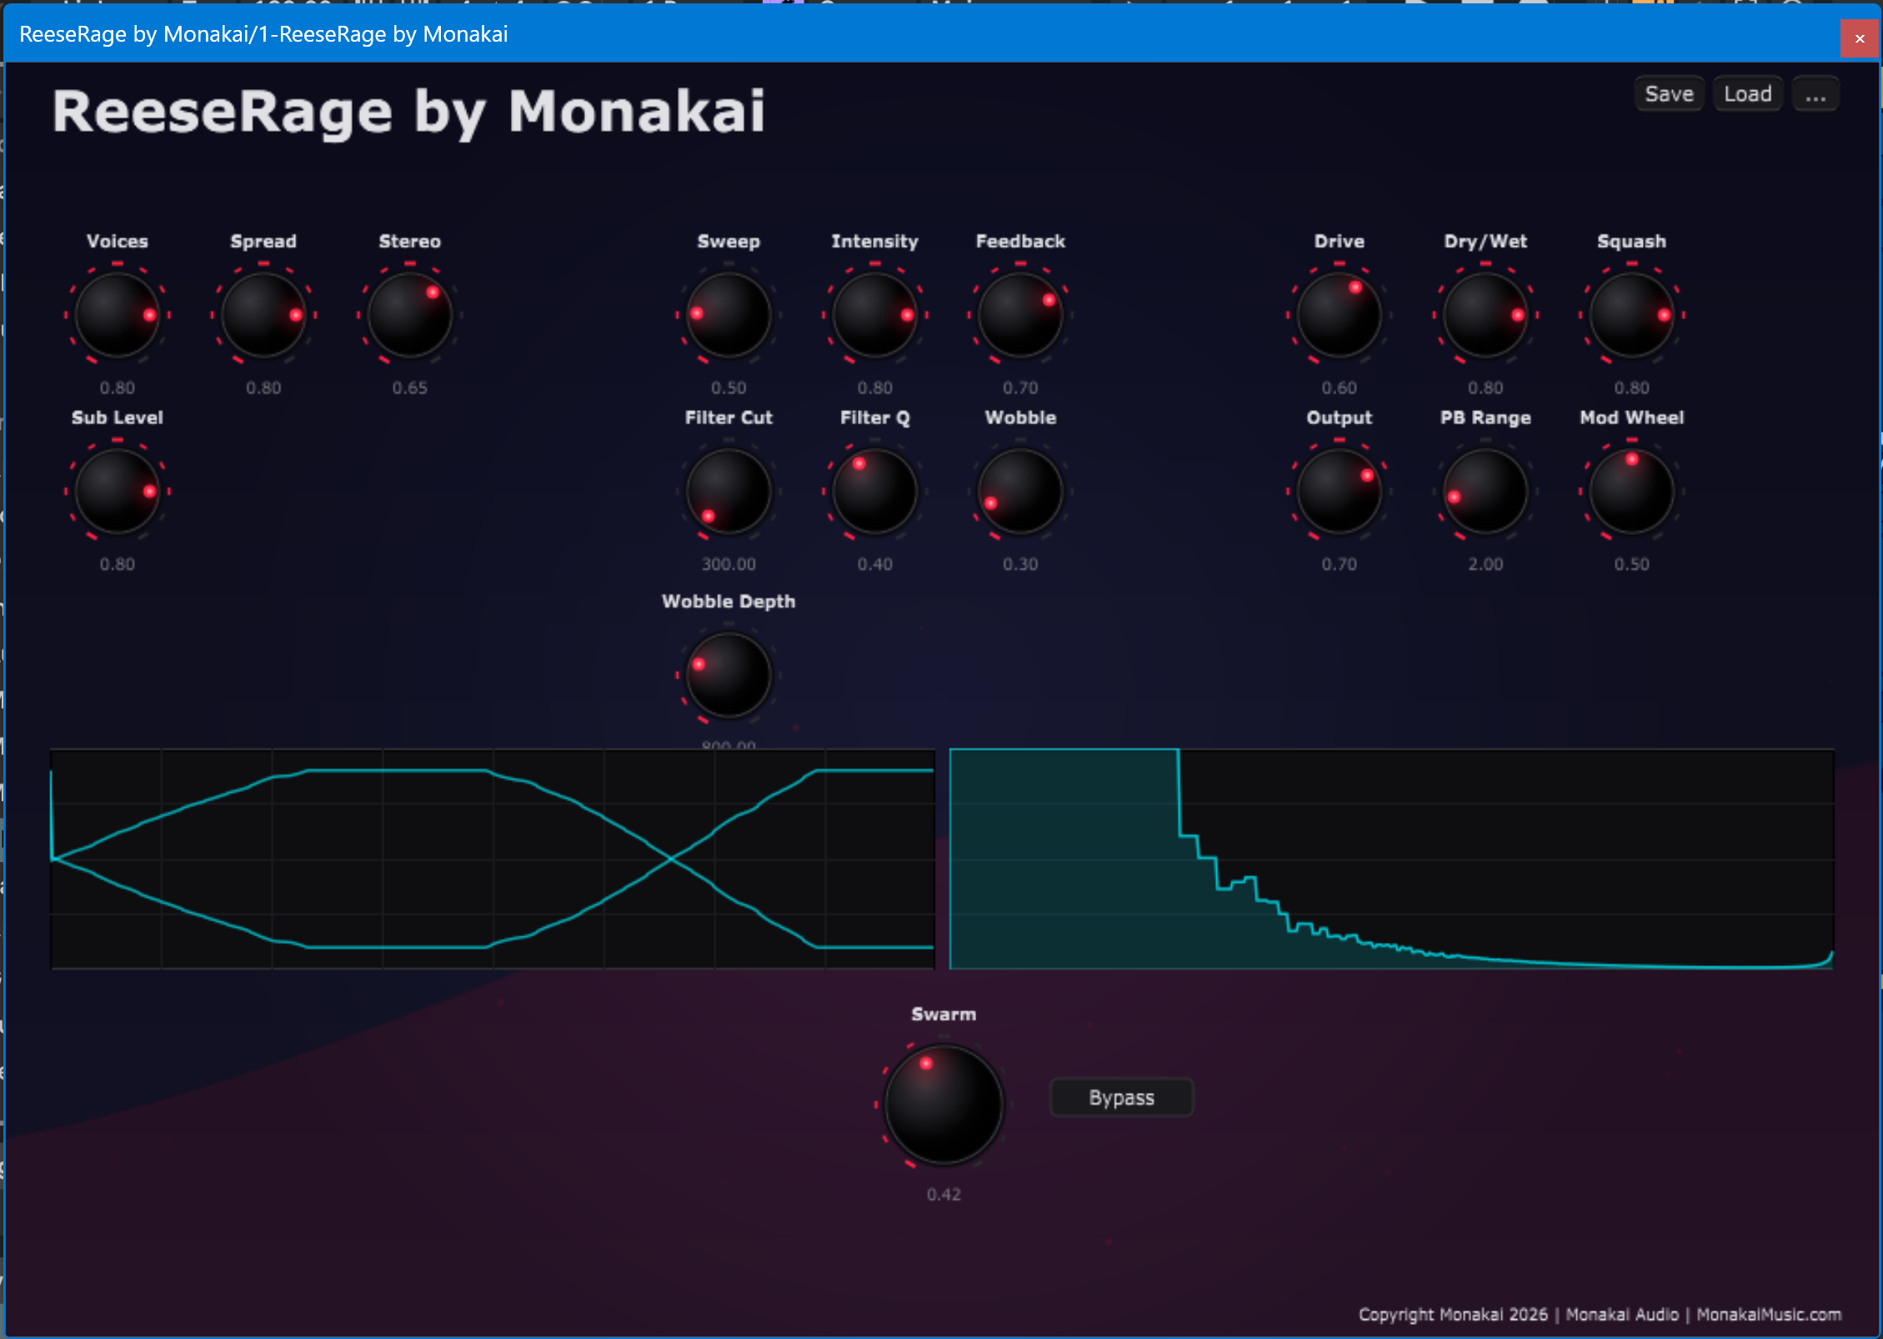Click the Output knob

point(1340,491)
